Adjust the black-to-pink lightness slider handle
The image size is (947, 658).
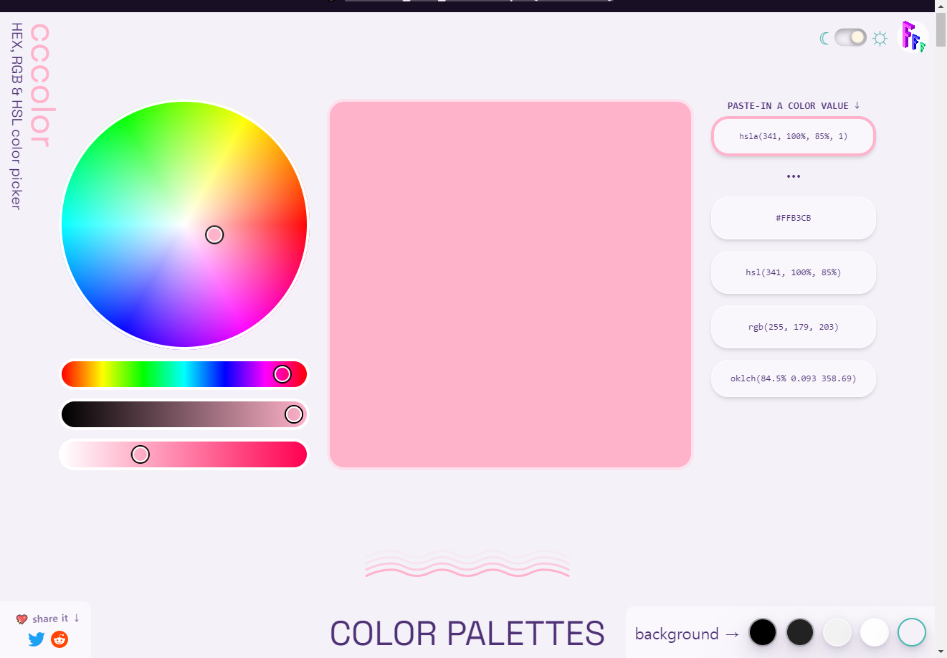click(294, 414)
